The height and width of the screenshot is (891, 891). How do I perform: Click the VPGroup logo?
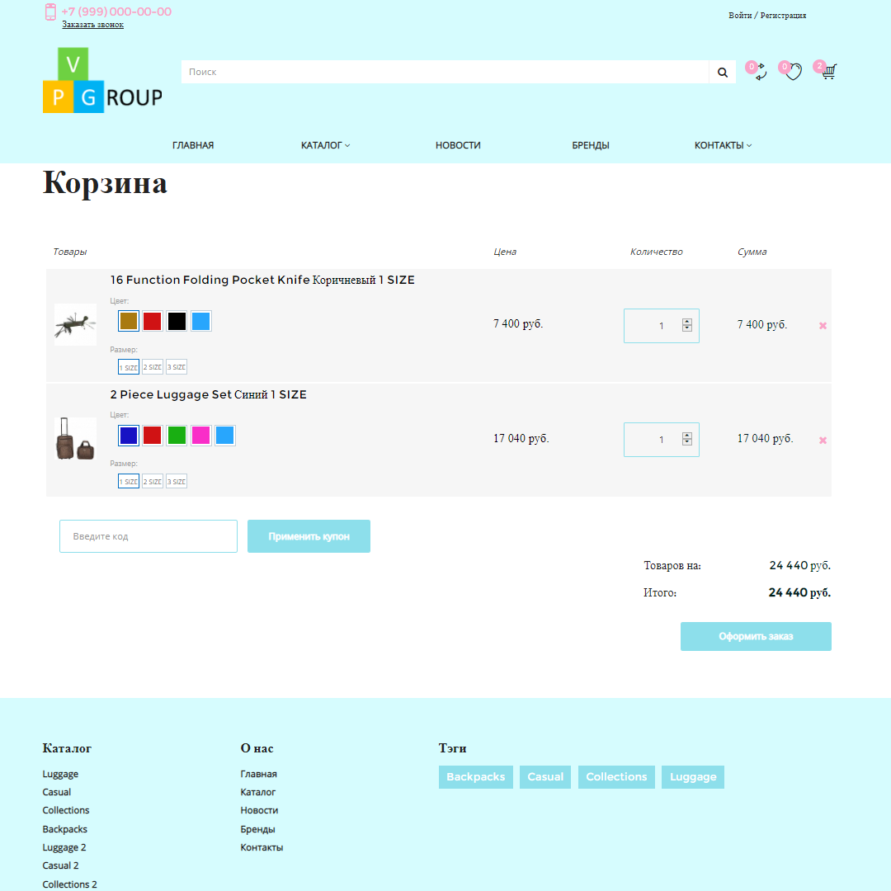click(102, 81)
